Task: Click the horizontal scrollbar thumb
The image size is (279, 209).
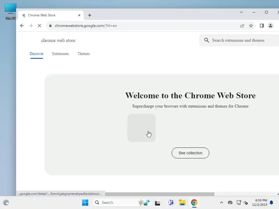Action: pyautogui.click(x=160, y=194)
